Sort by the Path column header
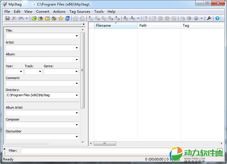The image size is (227, 164). click(x=159, y=25)
